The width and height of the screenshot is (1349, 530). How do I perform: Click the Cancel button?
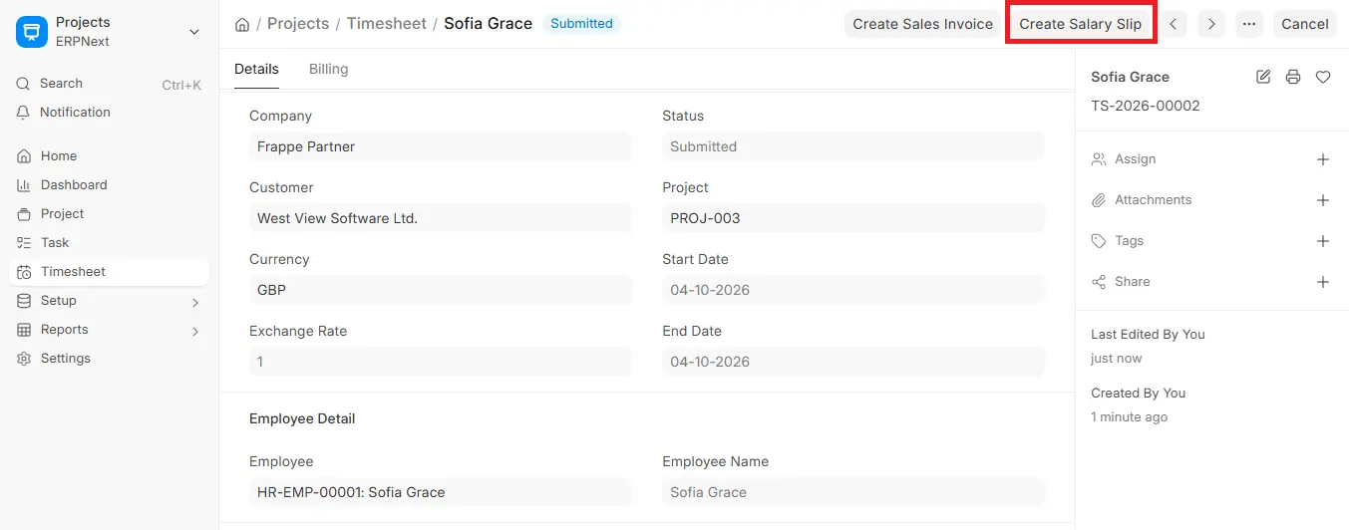pyautogui.click(x=1305, y=24)
